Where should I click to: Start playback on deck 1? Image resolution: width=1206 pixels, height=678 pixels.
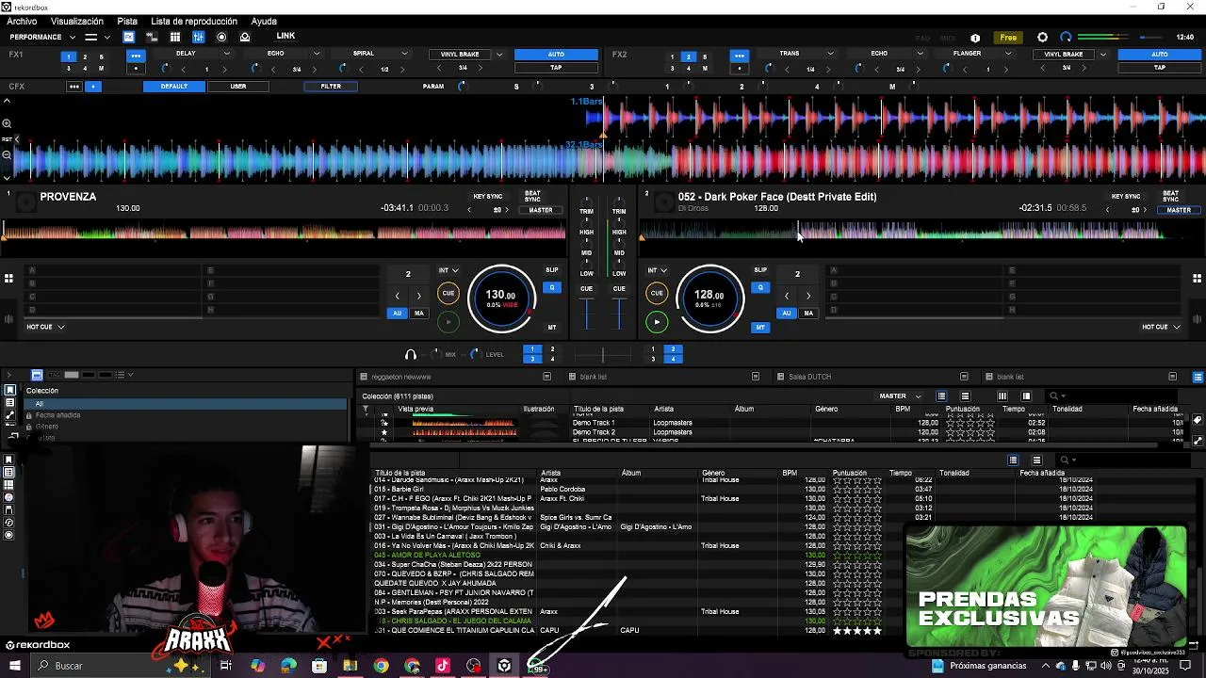[x=448, y=322]
